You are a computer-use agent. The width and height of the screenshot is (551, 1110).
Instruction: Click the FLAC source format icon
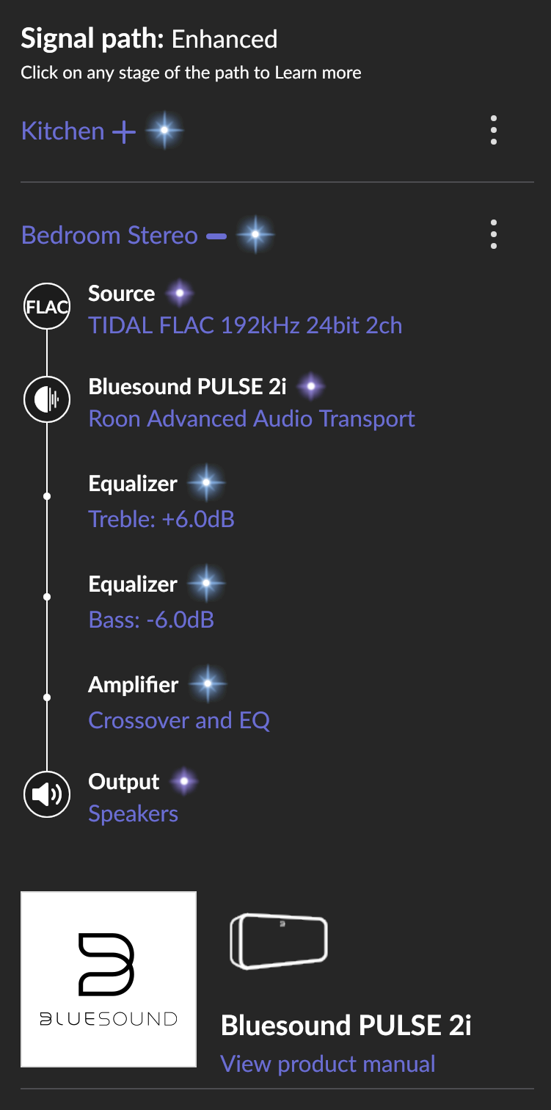pyautogui.click(x=47, y=308)
